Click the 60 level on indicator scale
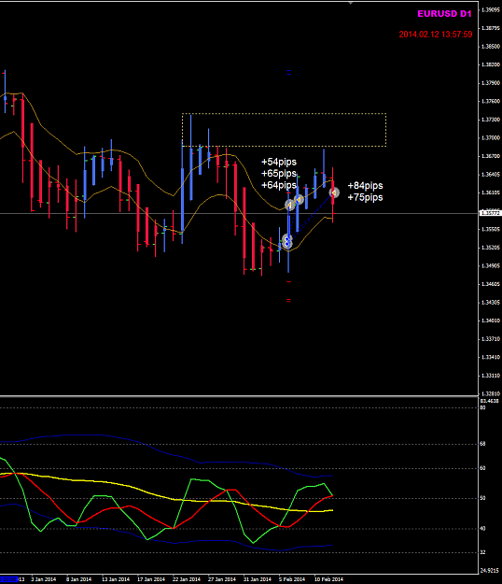 click(x=482, y=468)
